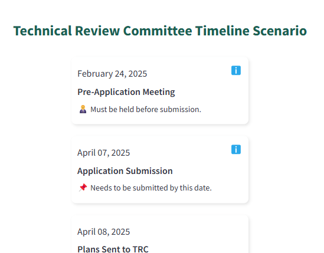Click the 'Application Submission' heading
Image resolution: width=324 pixels, height=253 pixels.
pos(125,171)
